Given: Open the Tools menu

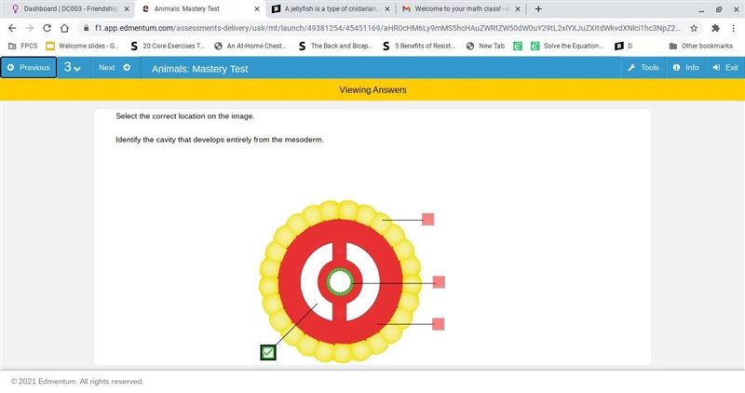Looking at the screenshot, I should pyautogui.click(x=643, y=67).
